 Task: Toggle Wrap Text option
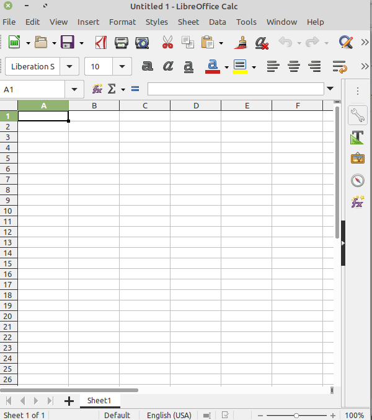[339, 66]
